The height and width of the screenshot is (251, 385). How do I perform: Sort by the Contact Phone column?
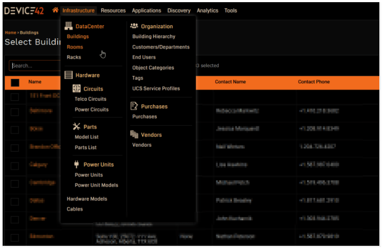314,82
